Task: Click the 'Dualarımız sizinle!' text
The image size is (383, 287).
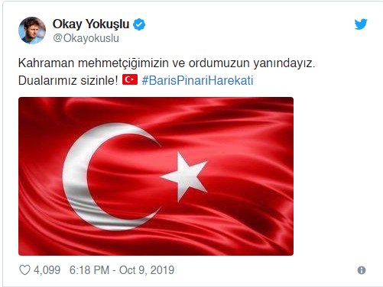Action: pos(68,80)
